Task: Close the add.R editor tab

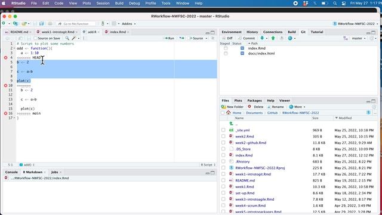Action: (x=98, y=32)
